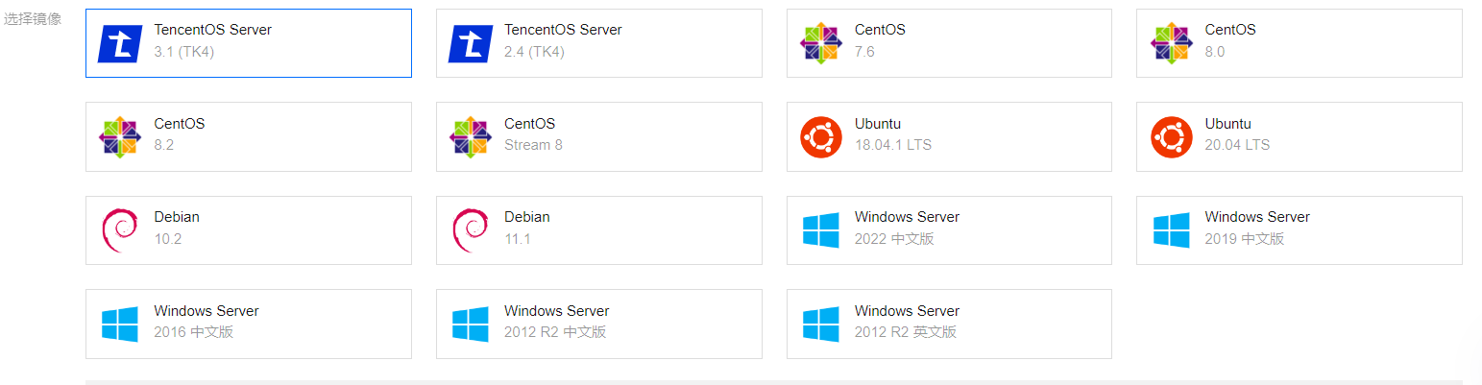1482x385 pixels.
Task: Click version text "2019 中文版"
Action: pyautogui.click(x=1245, y=239)
